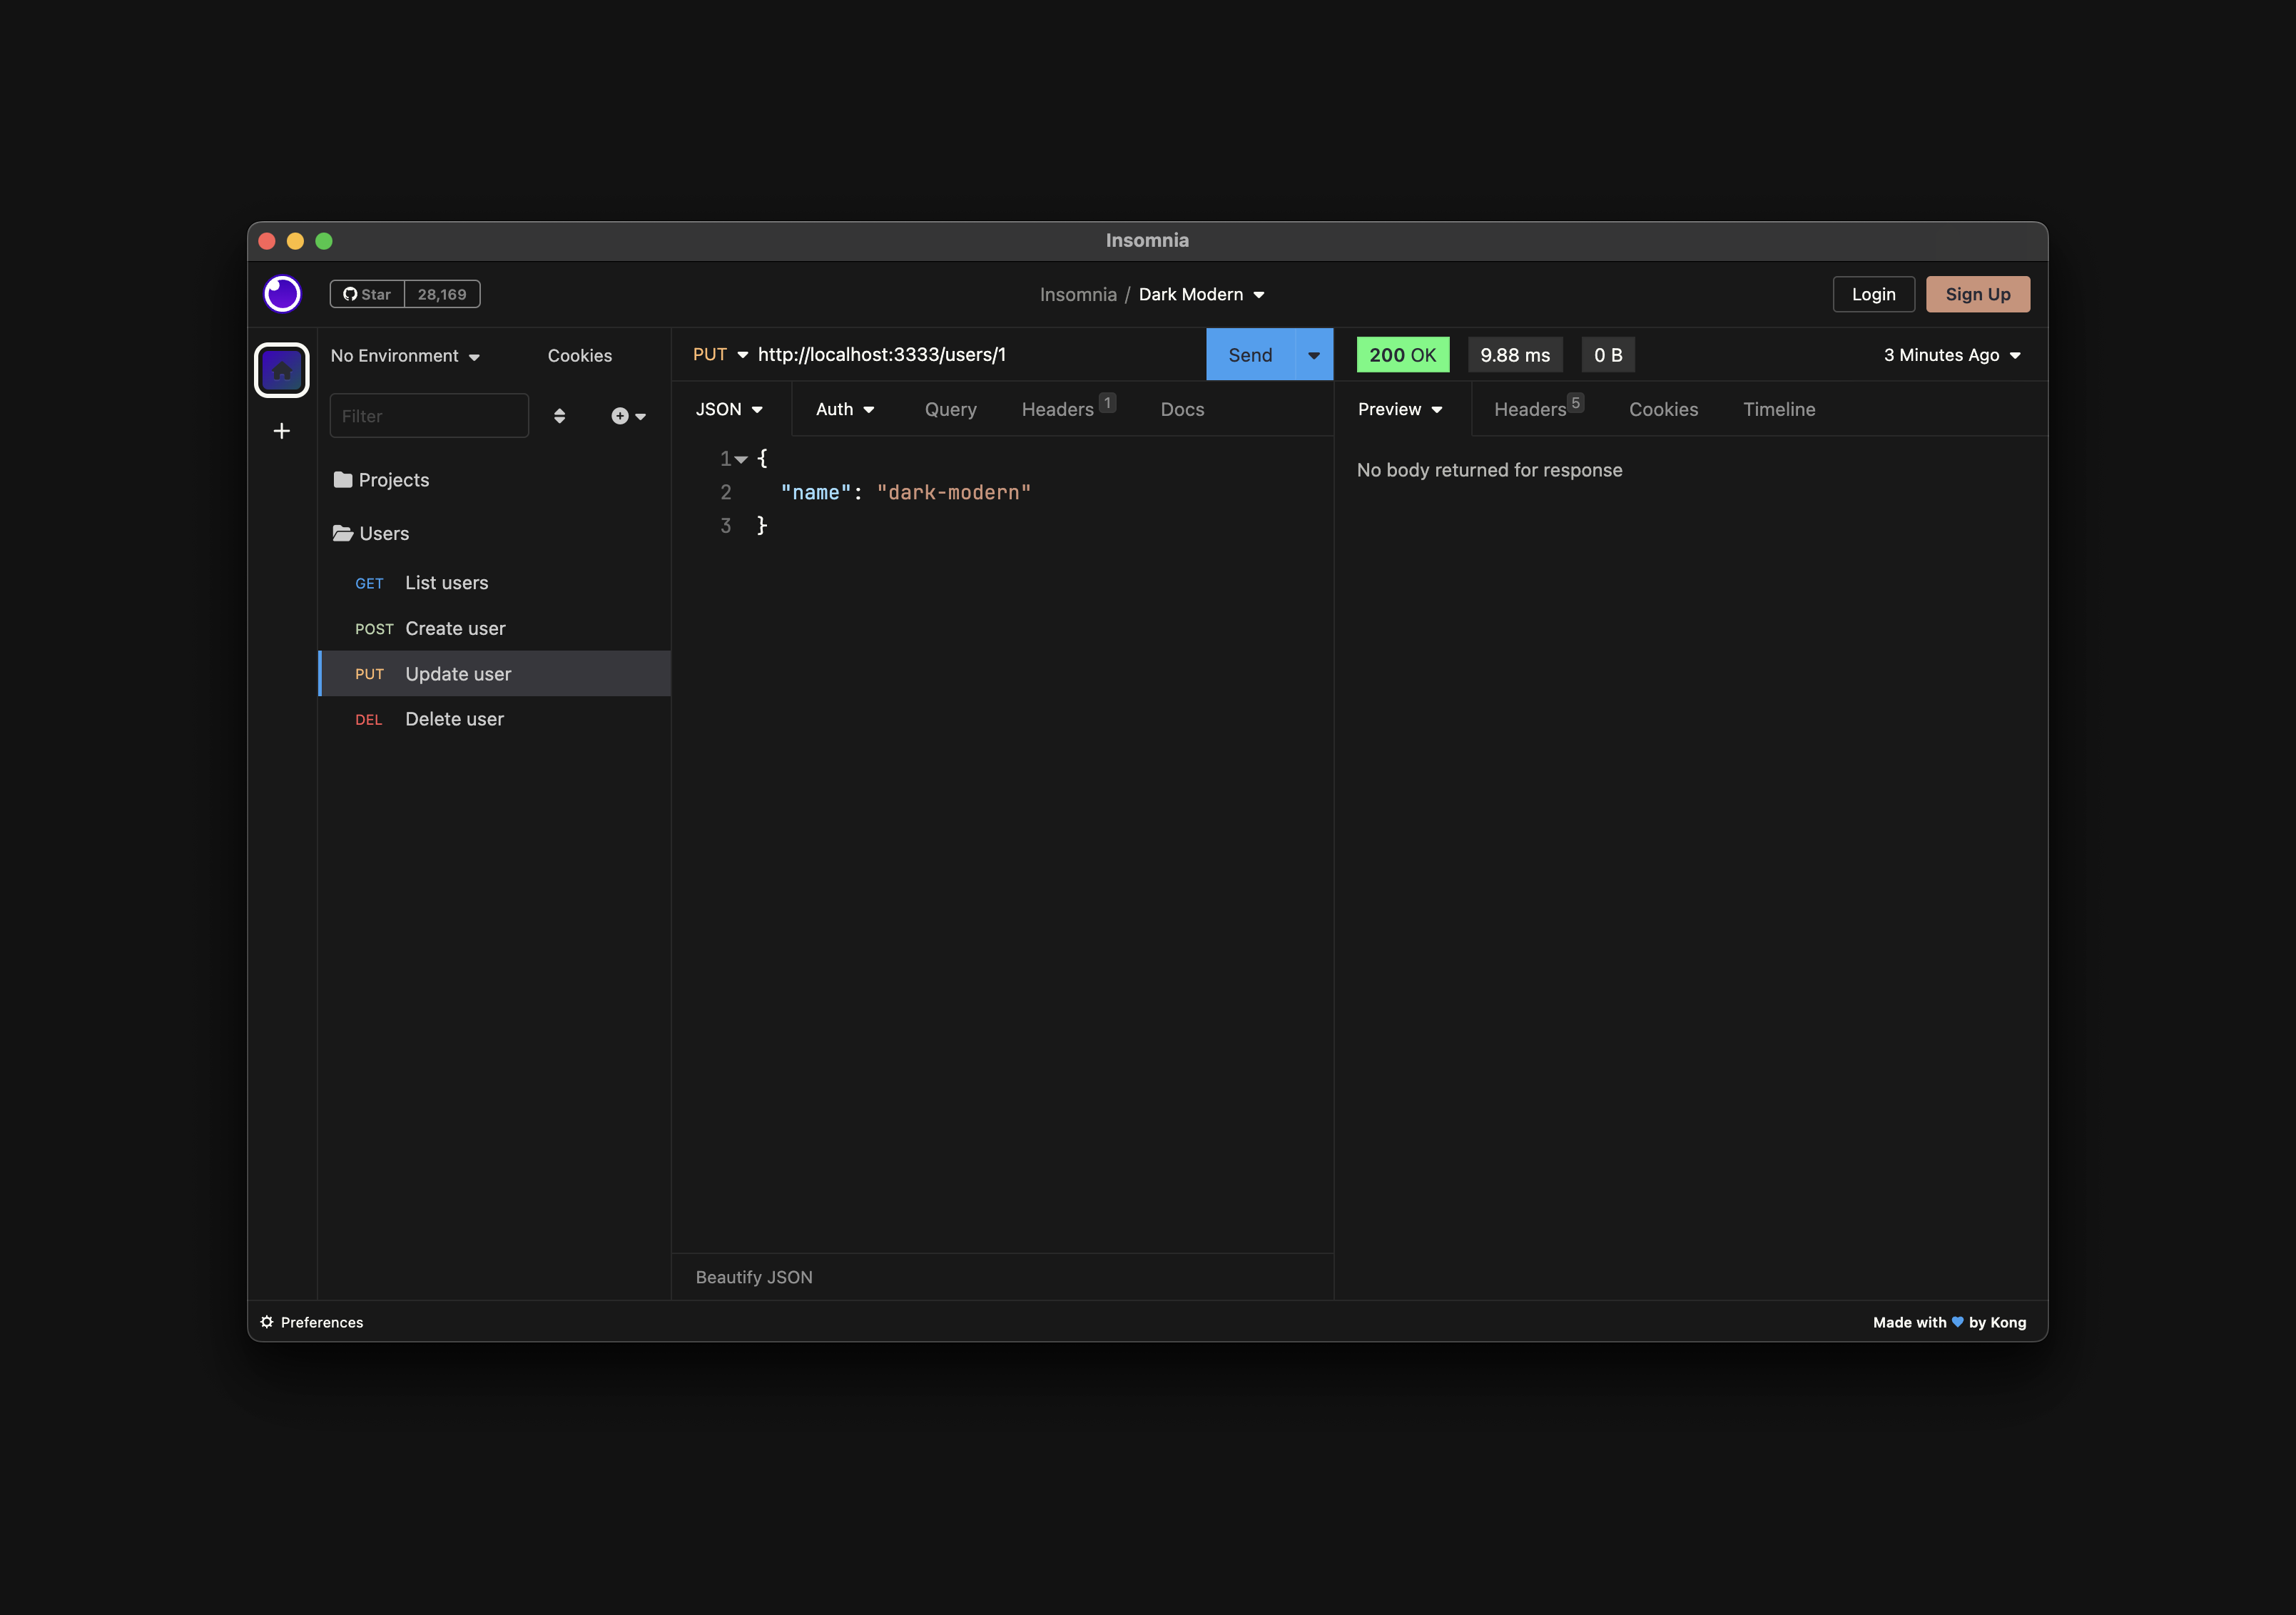Open the Dark Modern project dropdown
This screenshot has height=1615, width=2296.
(1201, 295)
